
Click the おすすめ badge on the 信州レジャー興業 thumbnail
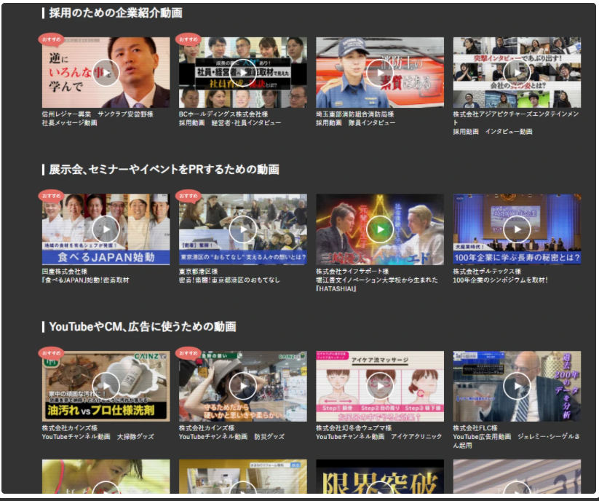50,39
